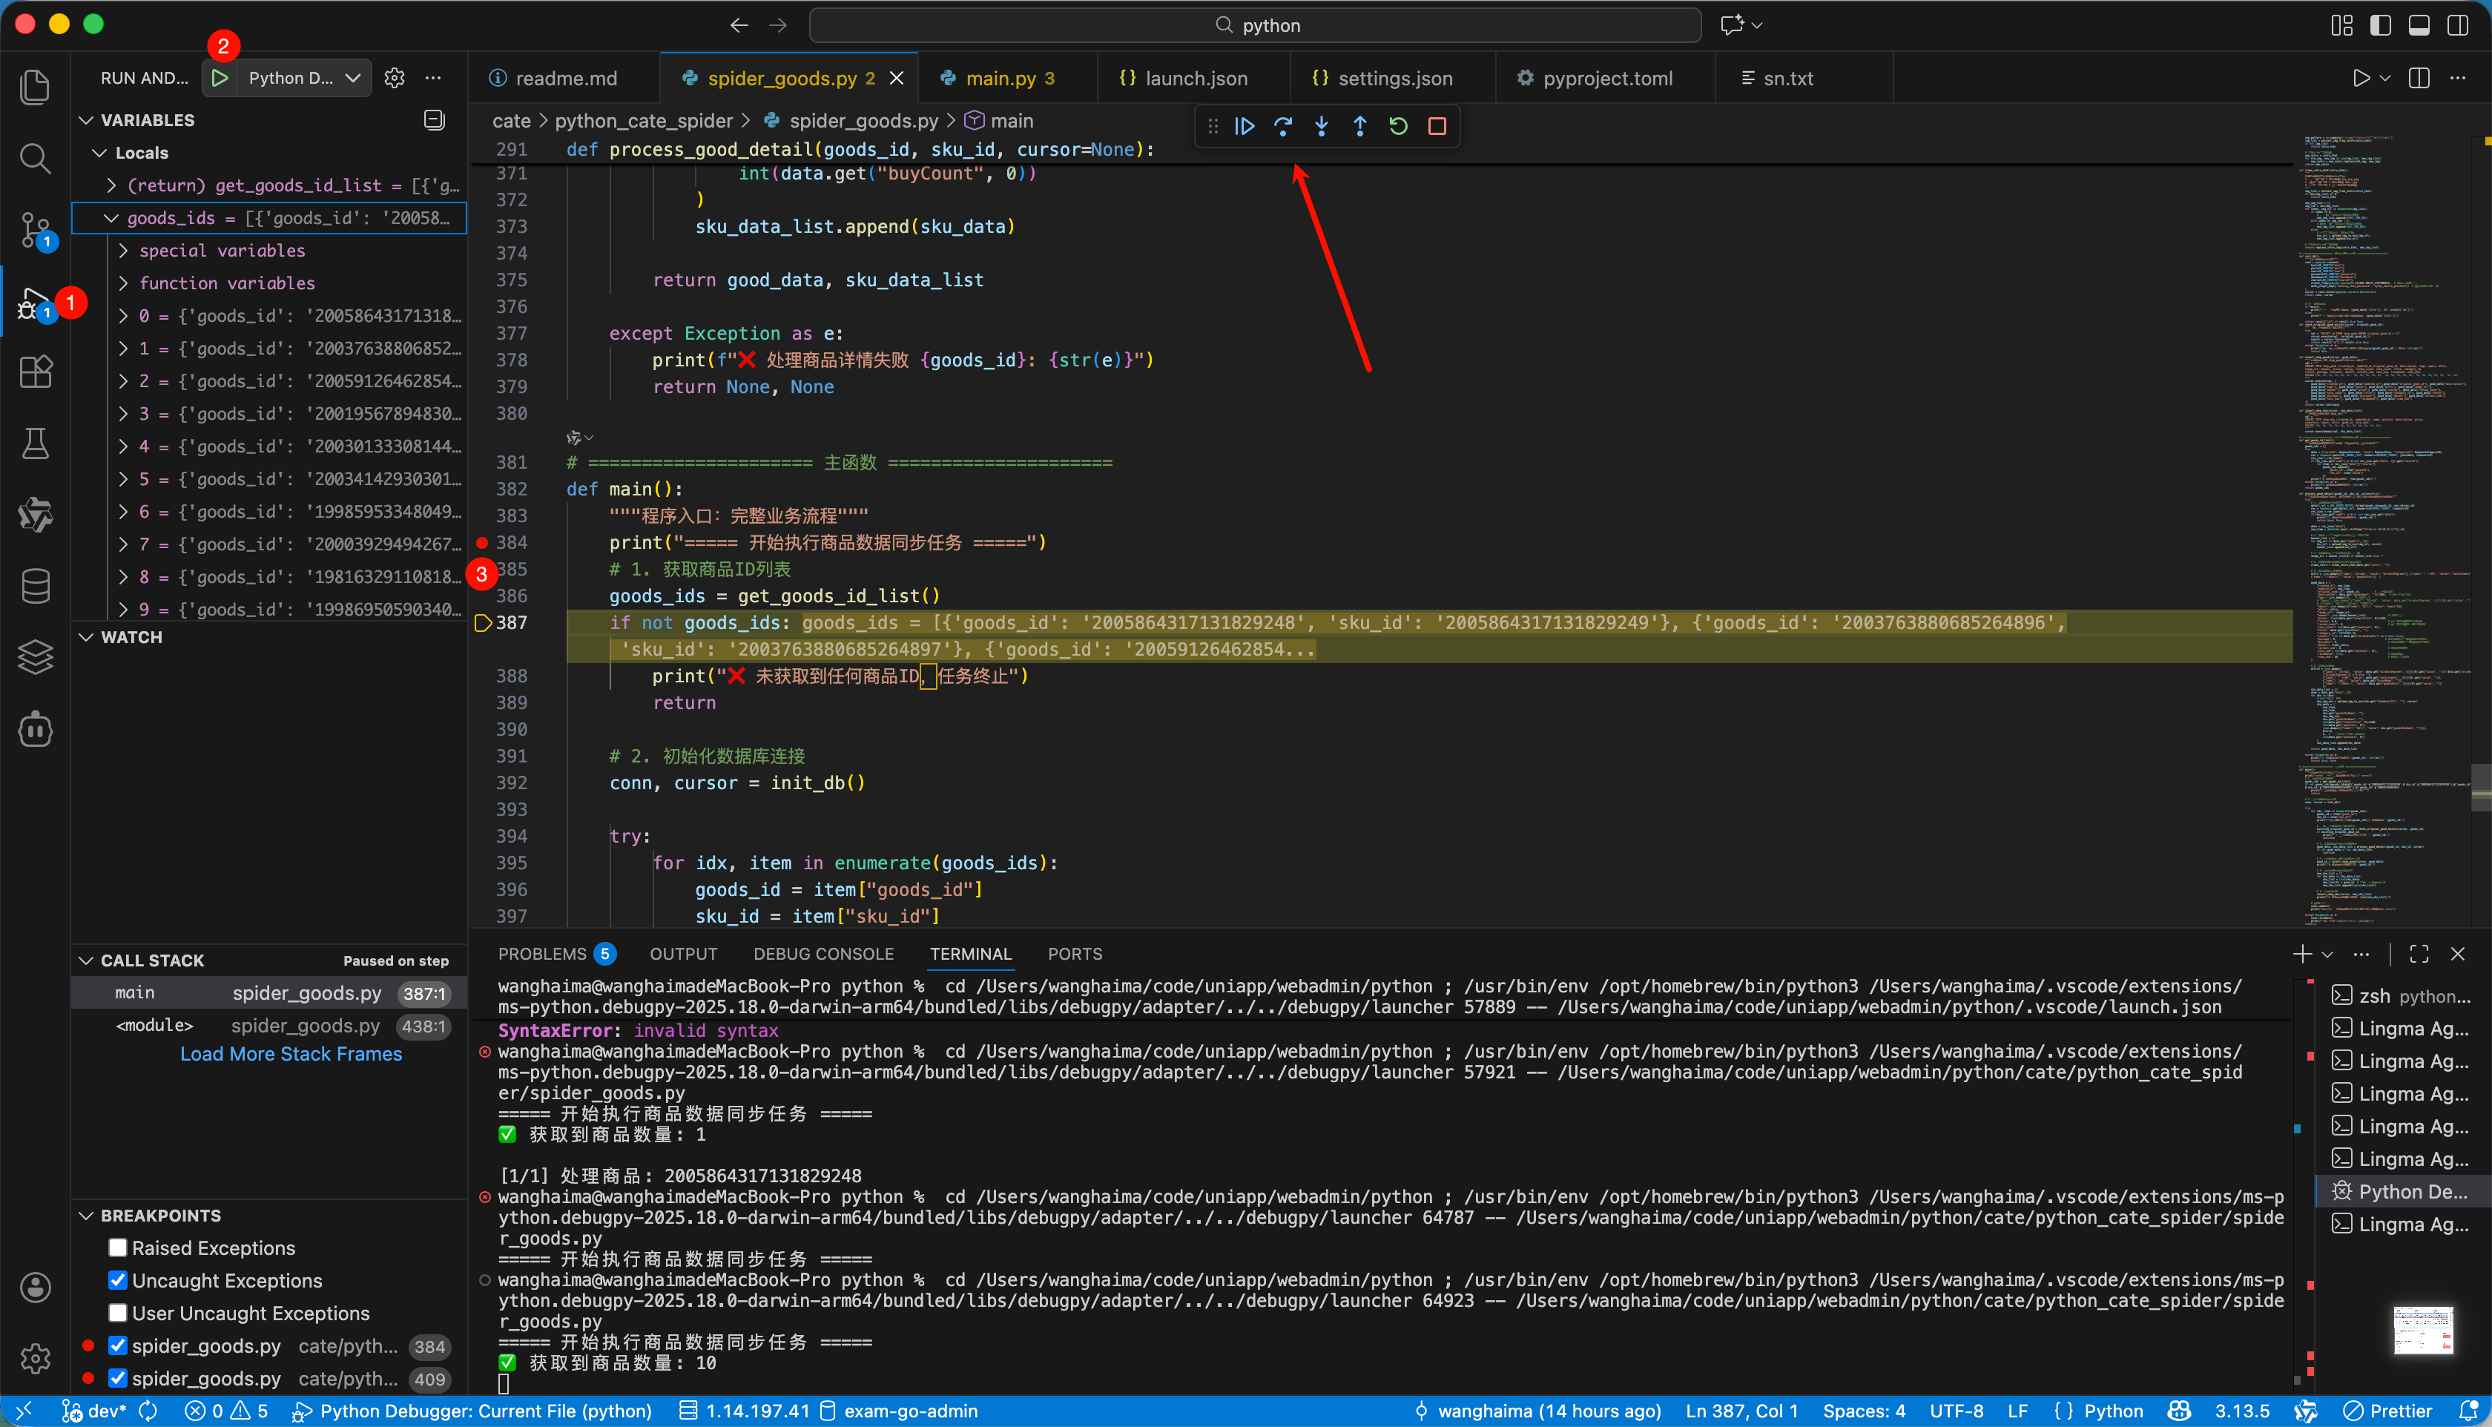Stop the debugging session

point(1437,126)
